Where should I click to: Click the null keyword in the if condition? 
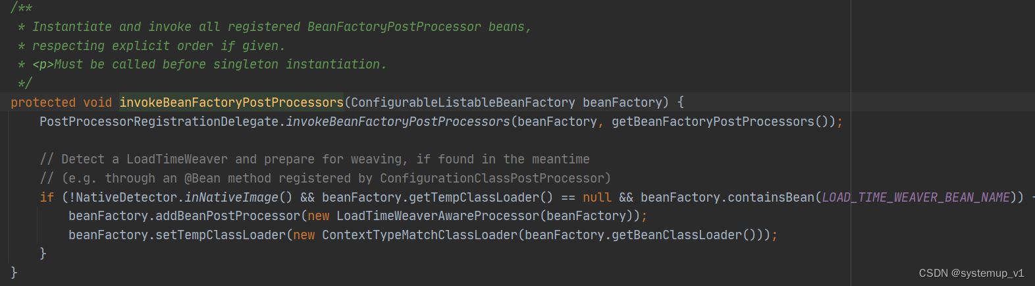597,197
